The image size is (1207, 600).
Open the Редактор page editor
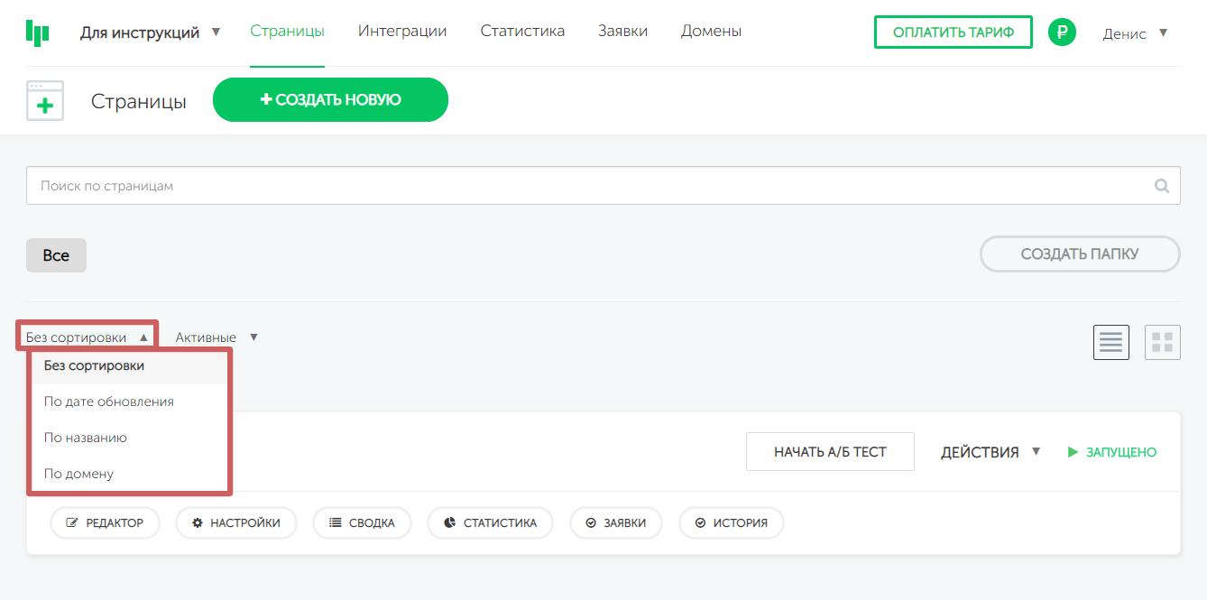pos(105,522)
